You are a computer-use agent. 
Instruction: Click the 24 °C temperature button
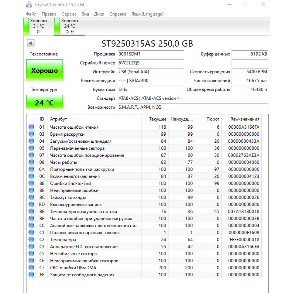point(45,102)
